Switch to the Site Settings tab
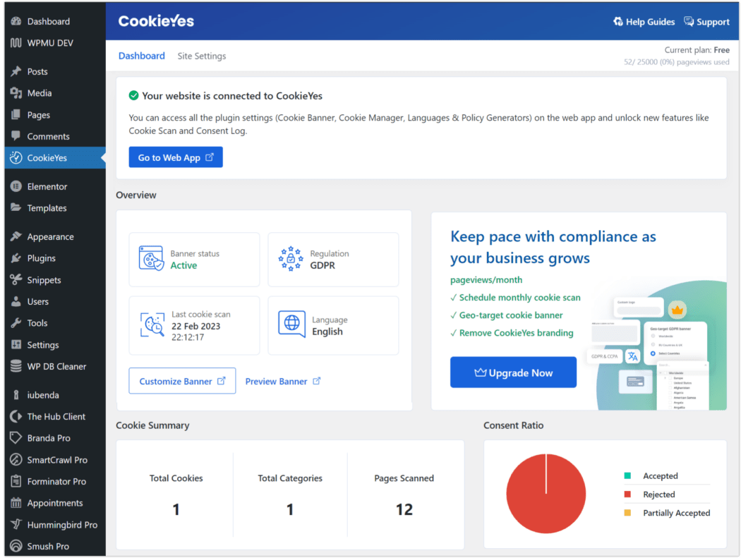This screenshot has width=741, height=558. click(x=201, y=55)
